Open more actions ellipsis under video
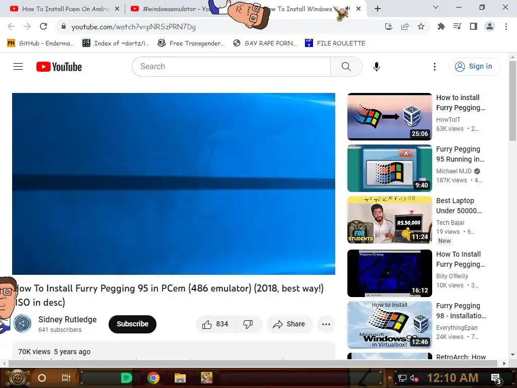 tap(326, 324)
